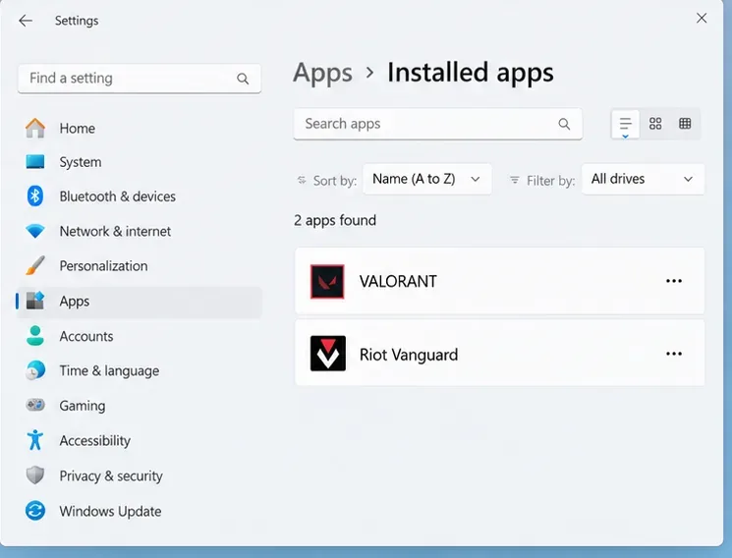Switch to table view layout
The height and width of the screenshot is (558, 732).
[x=685, y=123]
